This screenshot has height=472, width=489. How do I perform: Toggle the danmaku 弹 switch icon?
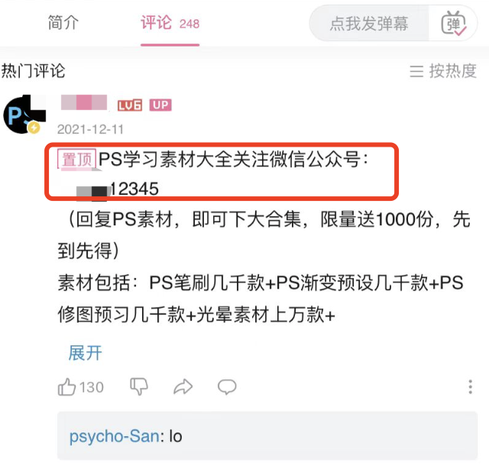(454, 23)
